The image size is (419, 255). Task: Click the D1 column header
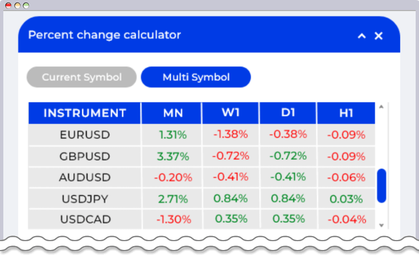coord(287,113)
